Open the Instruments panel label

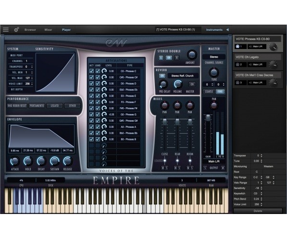214,29
